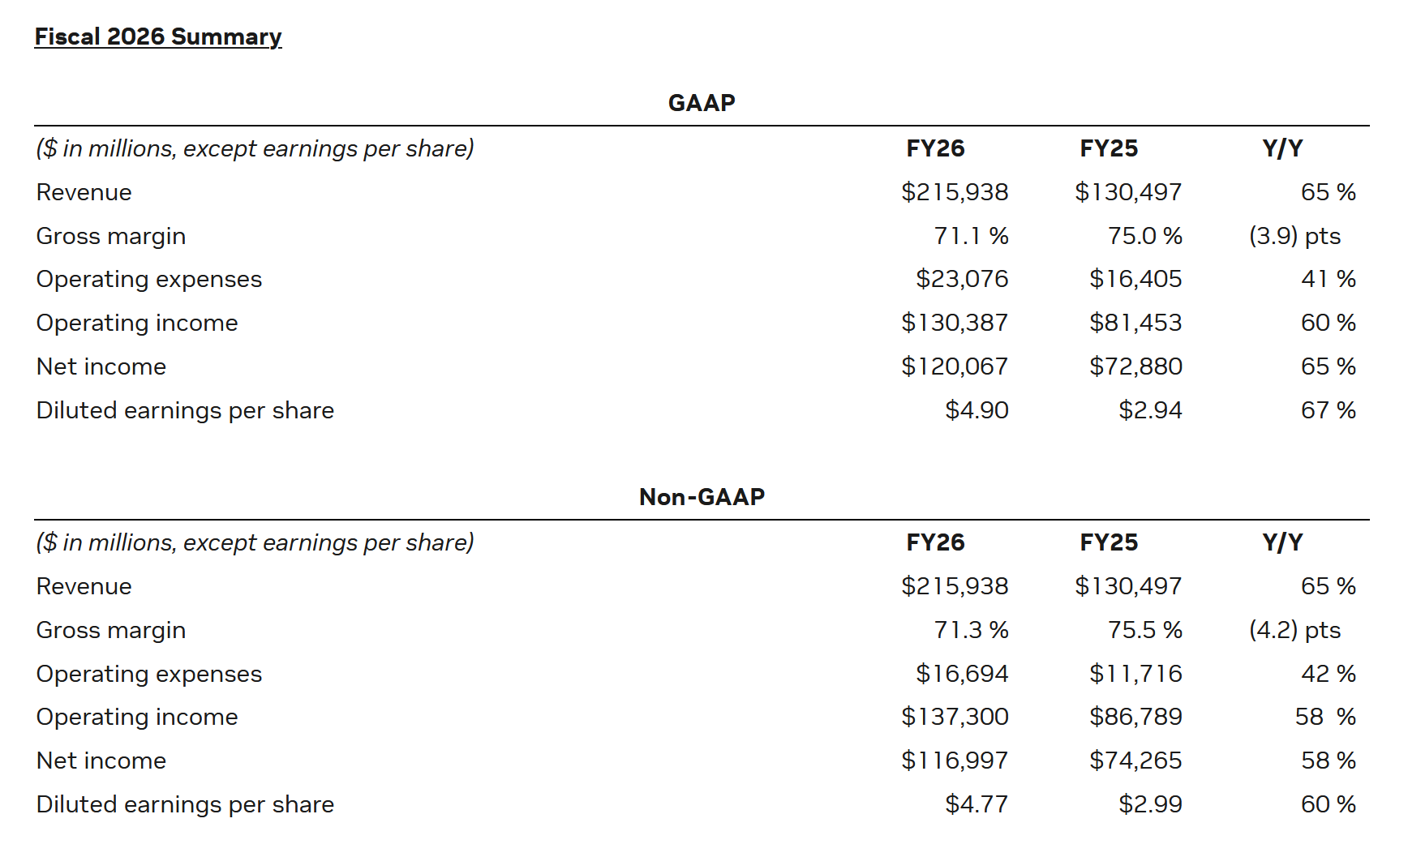Viewport: 1408px width, 857px height.
Task: Click GAAP revenue value $215,938
Action: point(955,192)
